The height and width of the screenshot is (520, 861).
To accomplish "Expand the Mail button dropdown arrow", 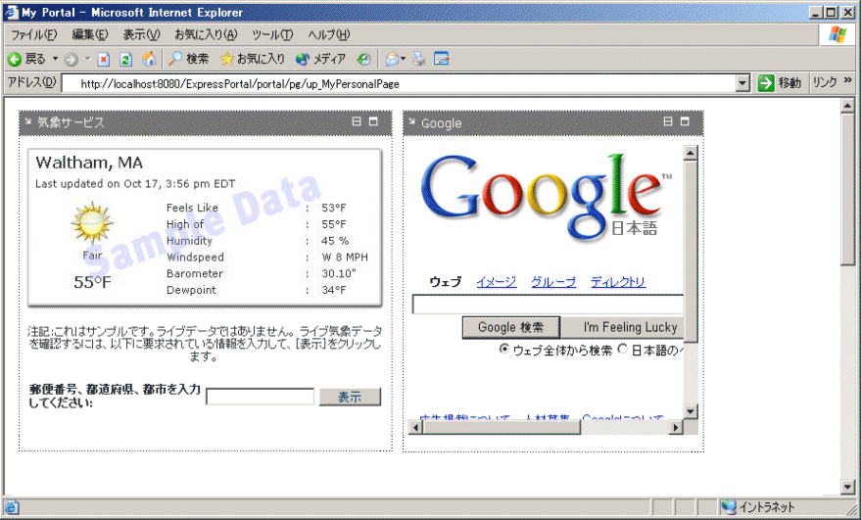I will (x=403, y=59).
